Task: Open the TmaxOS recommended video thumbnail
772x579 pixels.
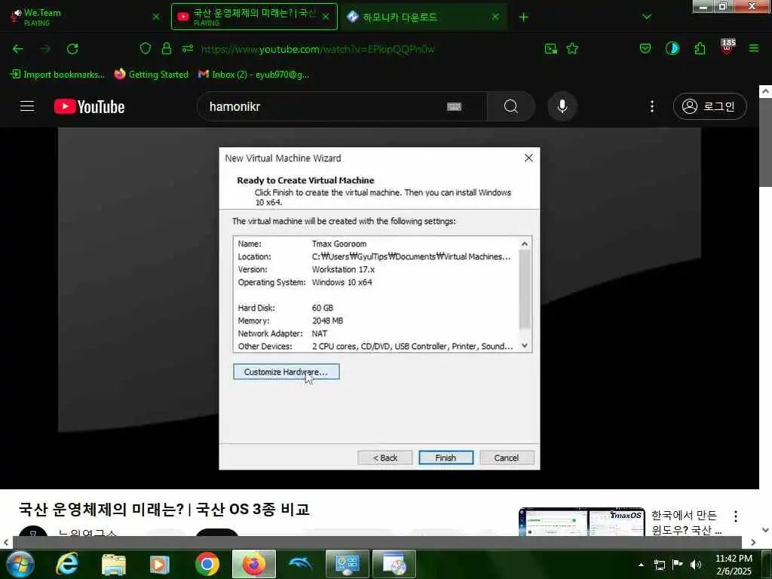Action: point(581,522)
